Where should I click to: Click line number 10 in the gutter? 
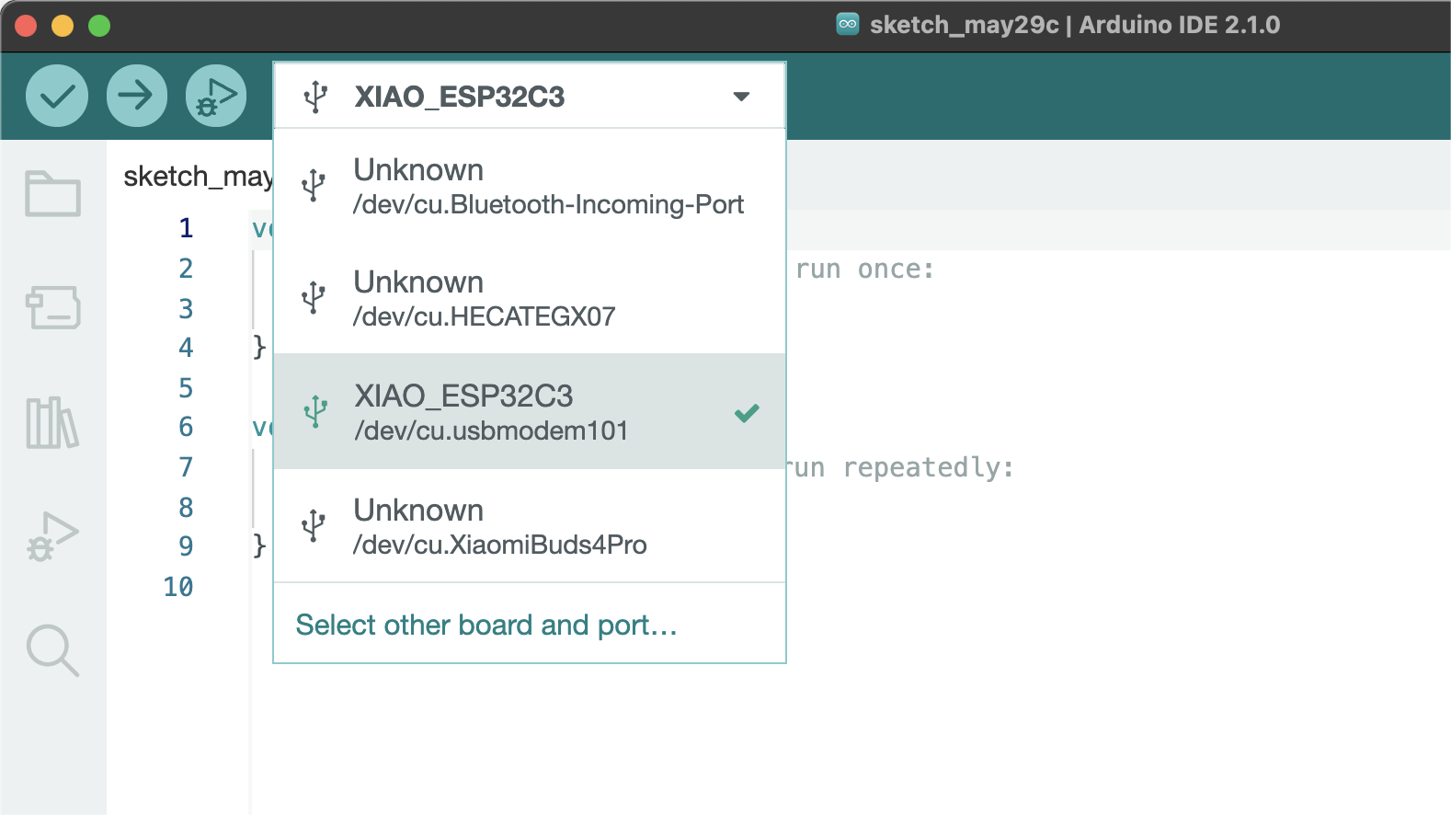click(x=178, y=587)
